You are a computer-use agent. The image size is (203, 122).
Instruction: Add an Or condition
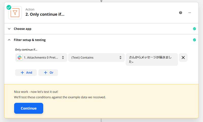click(48, 73)
